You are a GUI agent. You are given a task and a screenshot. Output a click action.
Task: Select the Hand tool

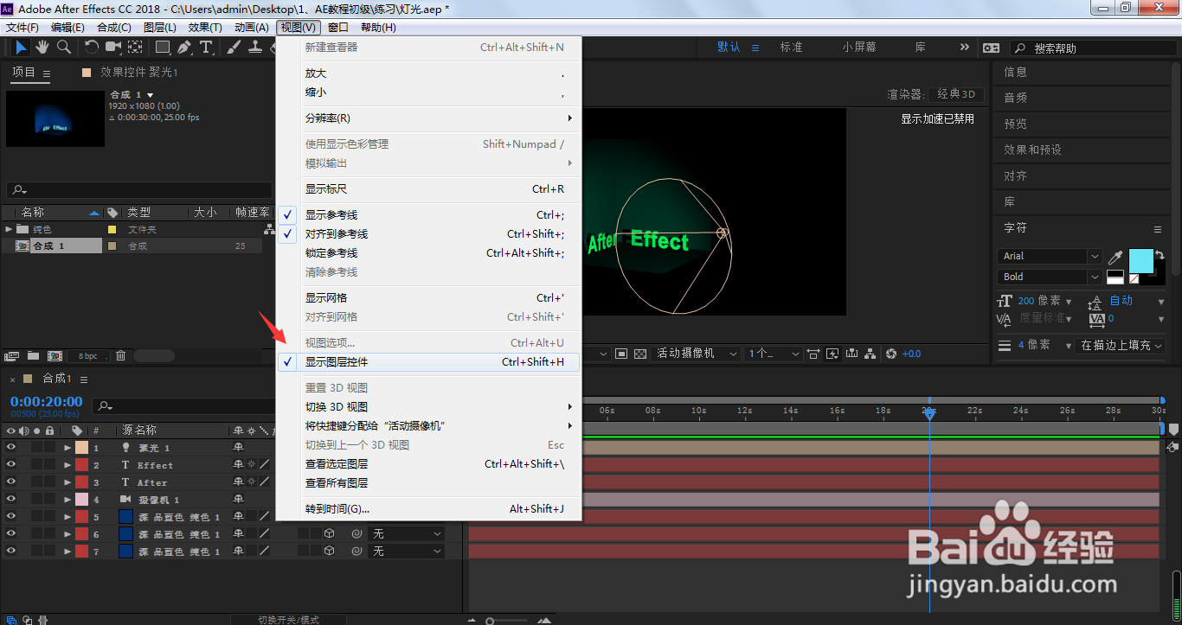[x=42, y=47]
